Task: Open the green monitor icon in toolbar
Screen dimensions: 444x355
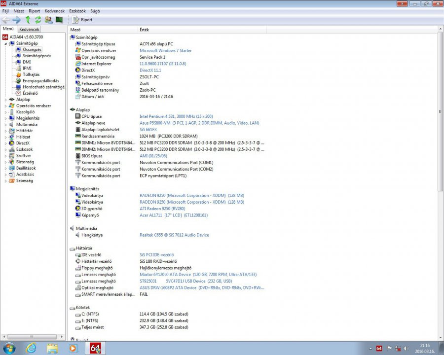Action: click(59, 20)
